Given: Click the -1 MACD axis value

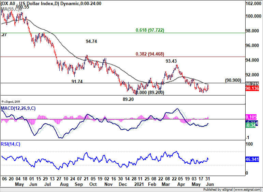Looking at the screenshot, I should point(248,137).
